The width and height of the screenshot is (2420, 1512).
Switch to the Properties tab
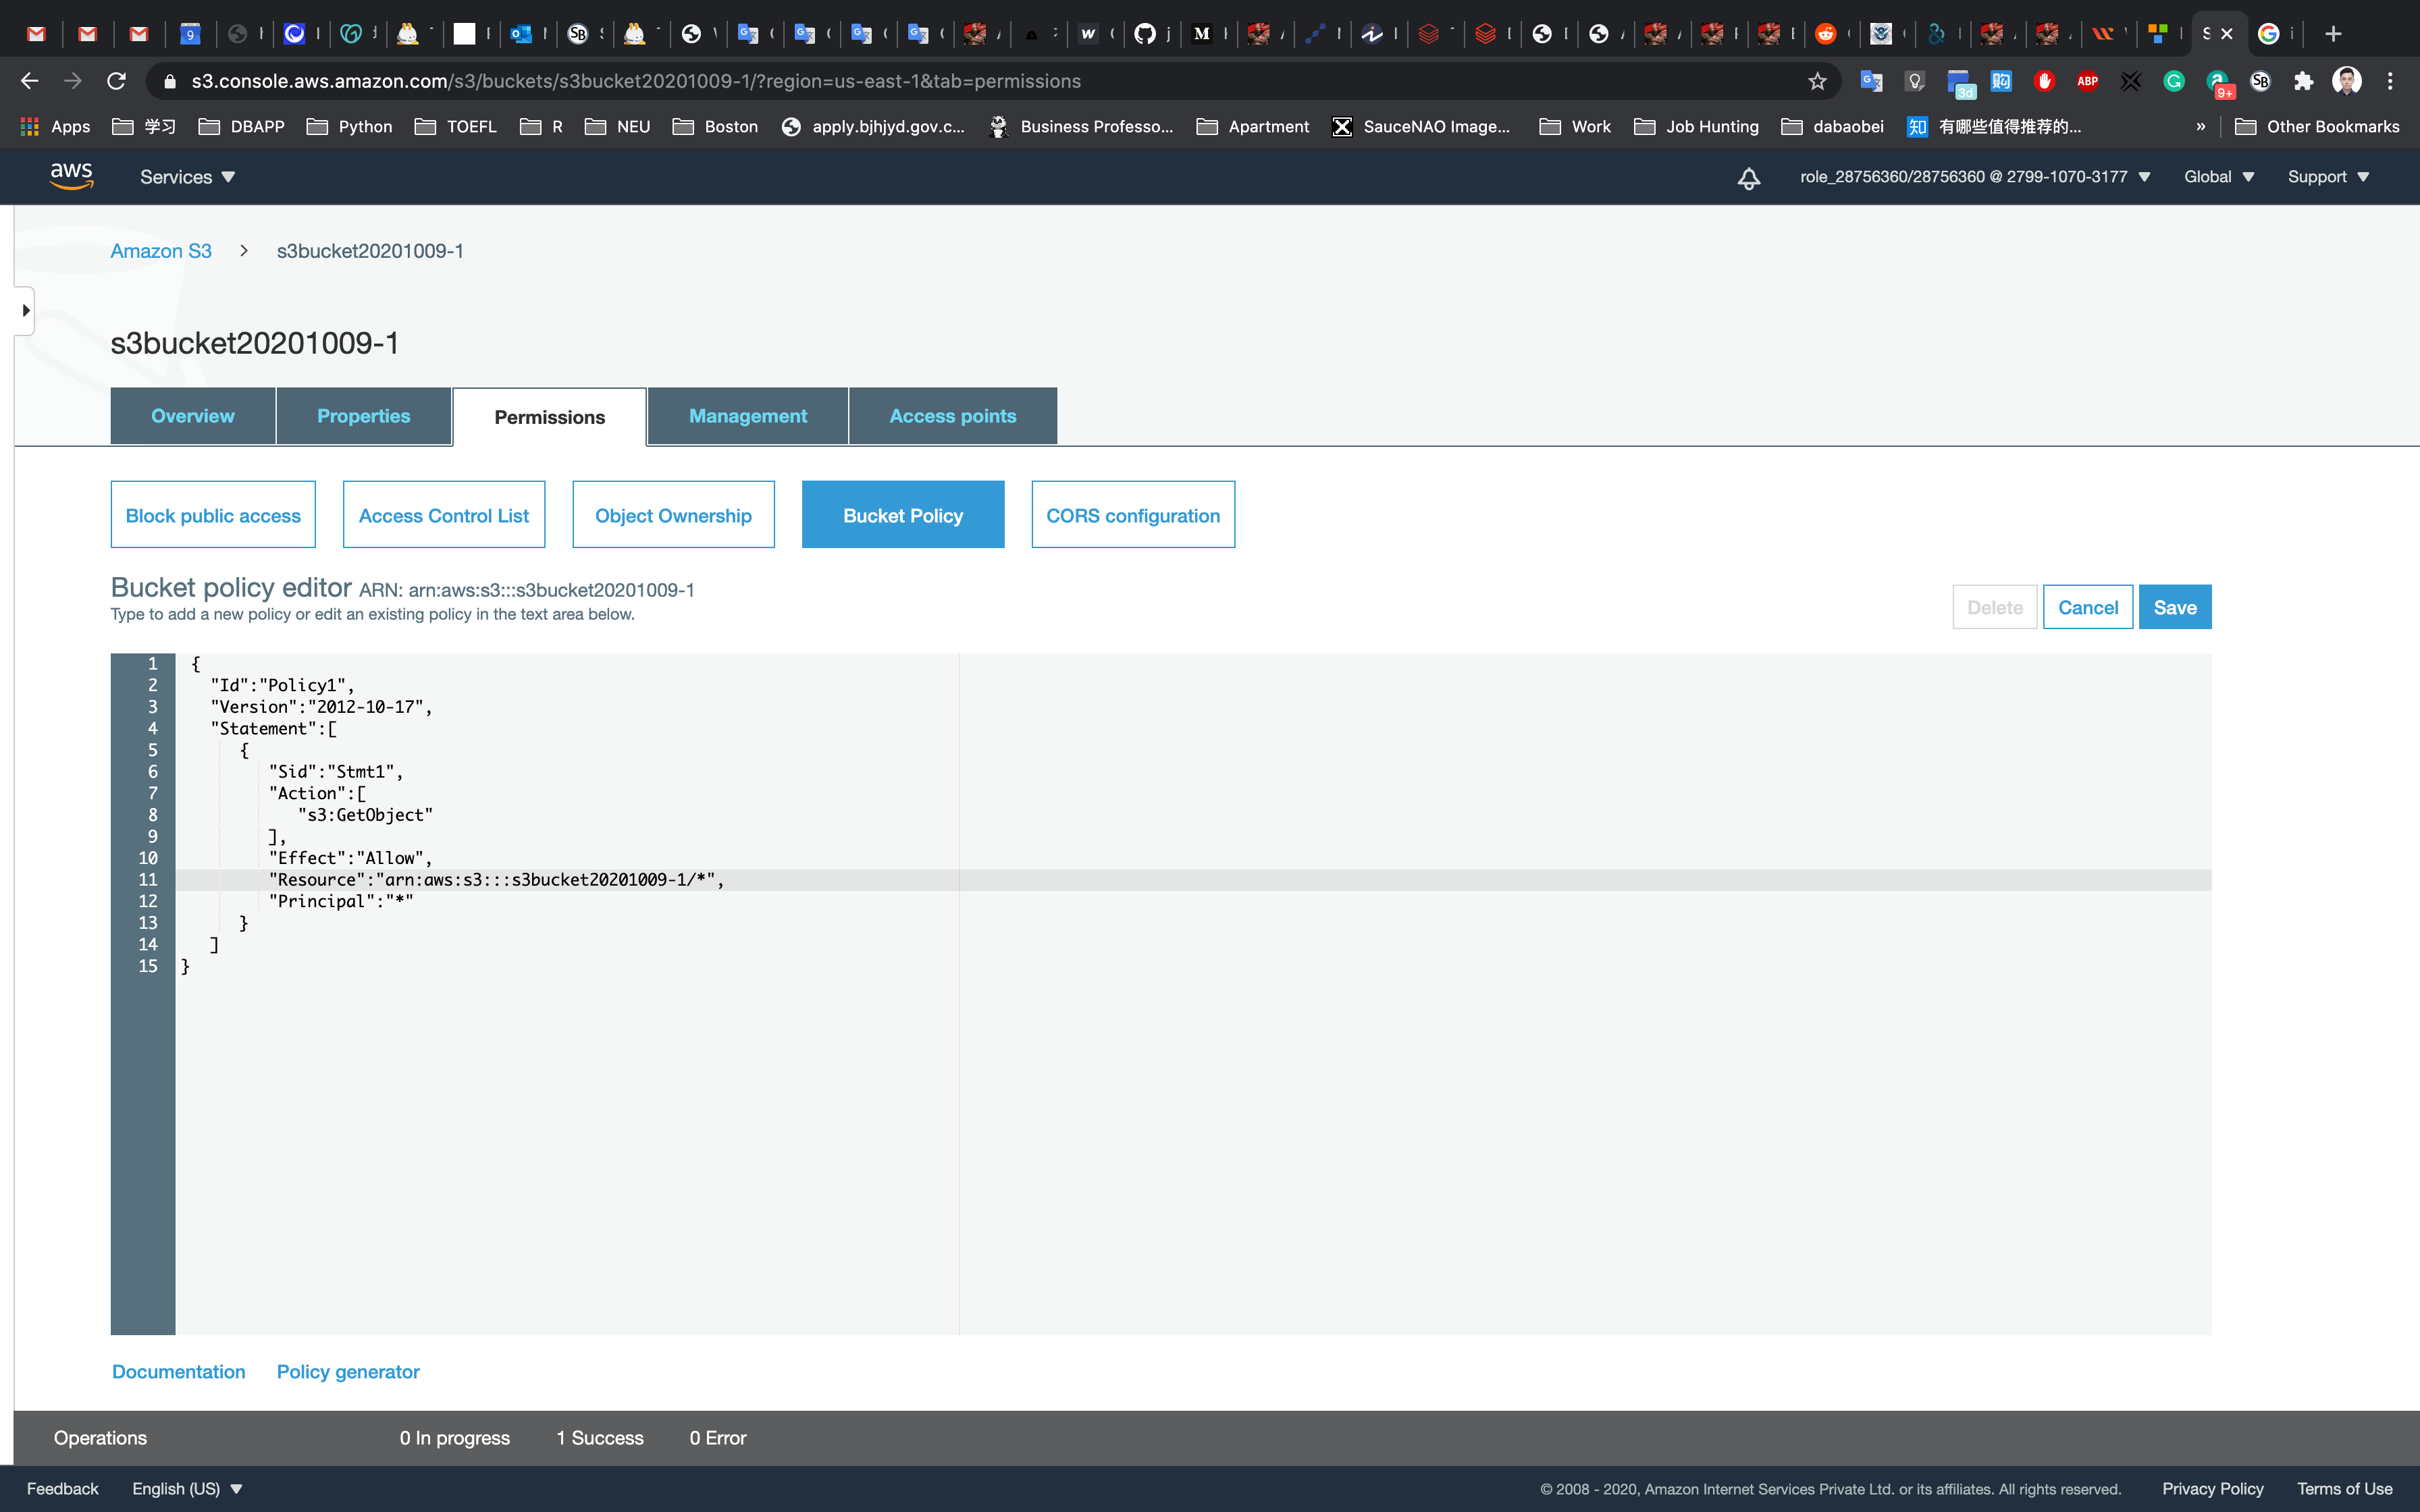coord(363,416)
